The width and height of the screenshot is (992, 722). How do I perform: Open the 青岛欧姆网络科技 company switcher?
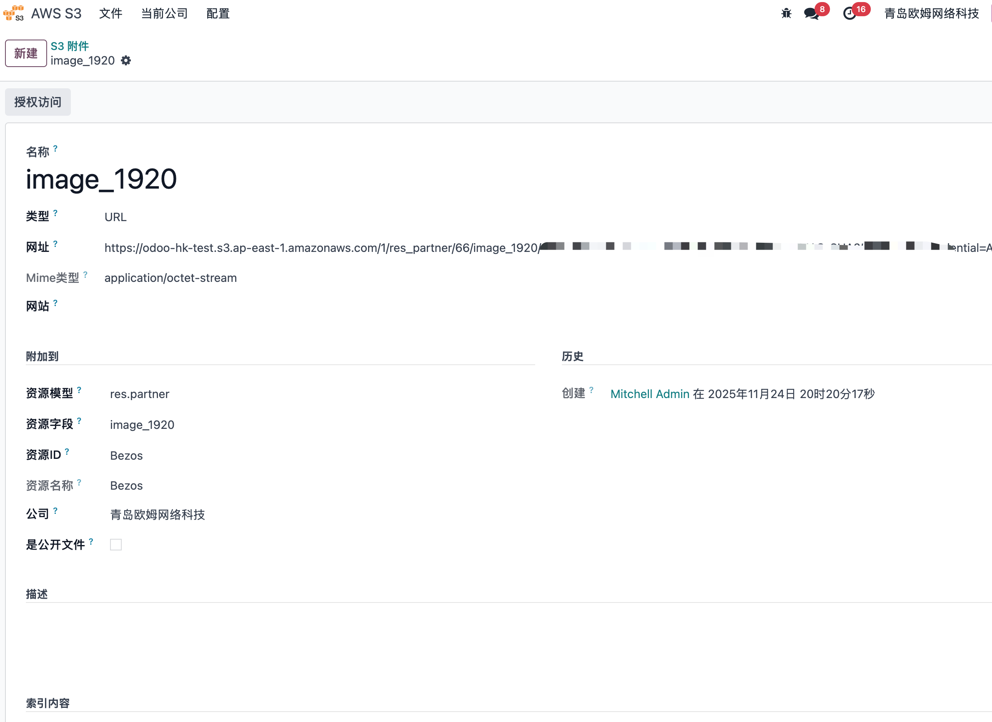click(931, 14)
